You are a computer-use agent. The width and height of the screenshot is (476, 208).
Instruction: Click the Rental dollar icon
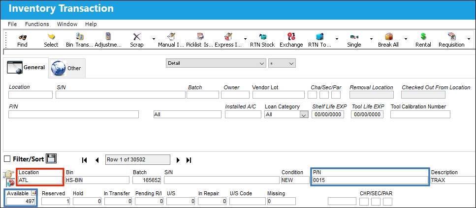[423, 37]
